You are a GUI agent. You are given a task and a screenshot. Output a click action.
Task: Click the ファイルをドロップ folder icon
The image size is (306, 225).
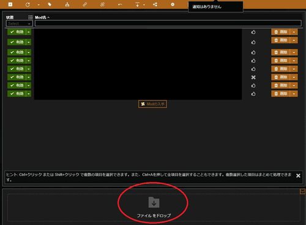(x=154, y=202)
